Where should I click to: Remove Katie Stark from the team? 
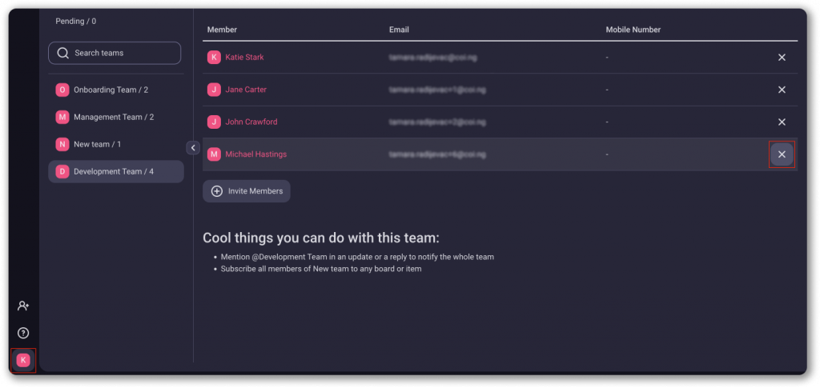click(x=782, y=58)
